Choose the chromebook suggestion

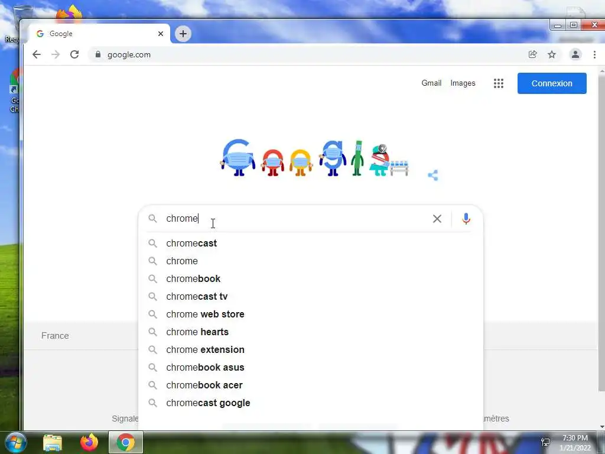point(311,279)
